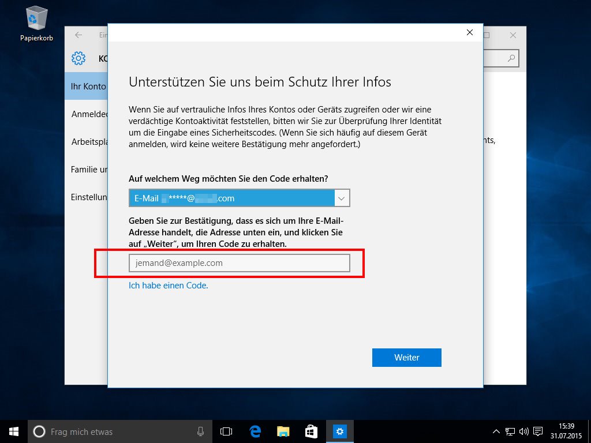
Task: Expand the hidden icons chevron in tray
Action: coord(496,431)
